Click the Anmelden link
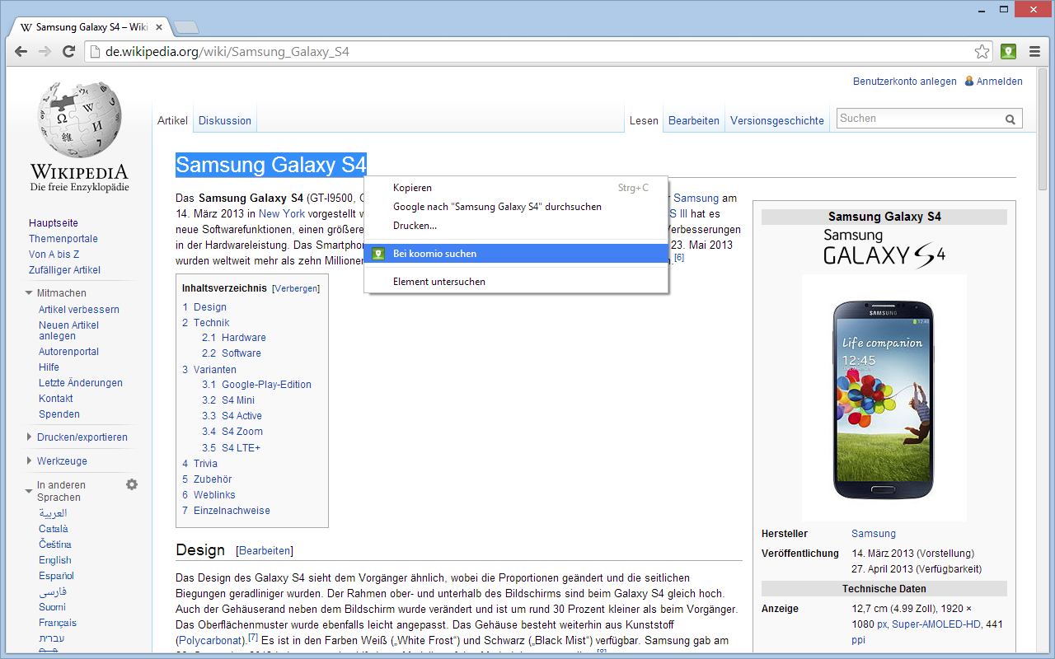 (x=1000, y=82)
